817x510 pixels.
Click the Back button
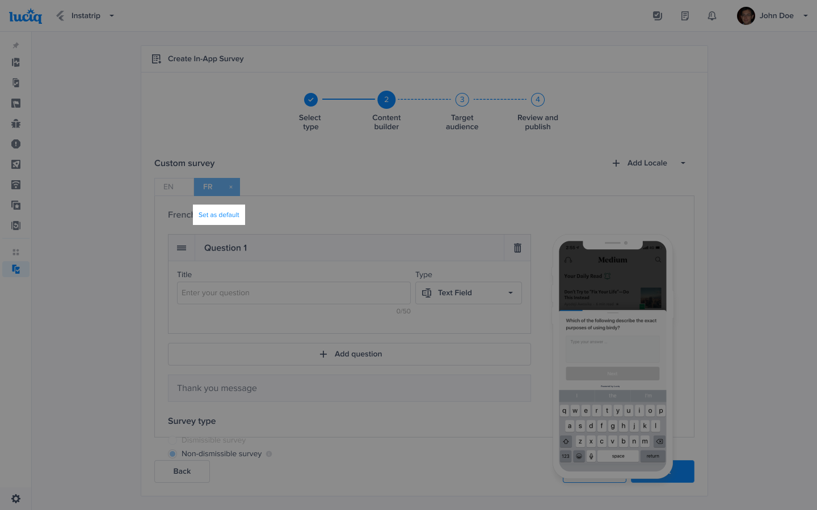(x=182, y=471)
